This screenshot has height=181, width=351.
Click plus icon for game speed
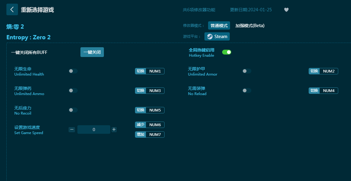point(114,130)
